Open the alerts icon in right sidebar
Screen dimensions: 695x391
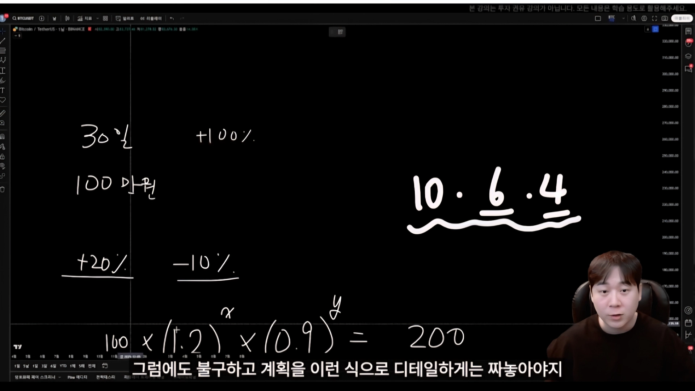(x=688, y=43)
